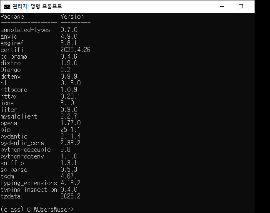Maximize the command prompt window
270x213 pixels.
point(241,6)
